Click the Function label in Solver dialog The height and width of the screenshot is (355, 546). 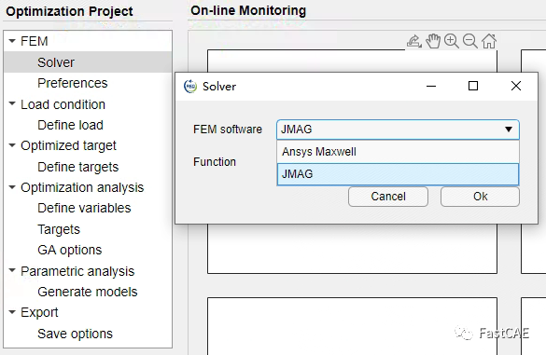[215, 162]
